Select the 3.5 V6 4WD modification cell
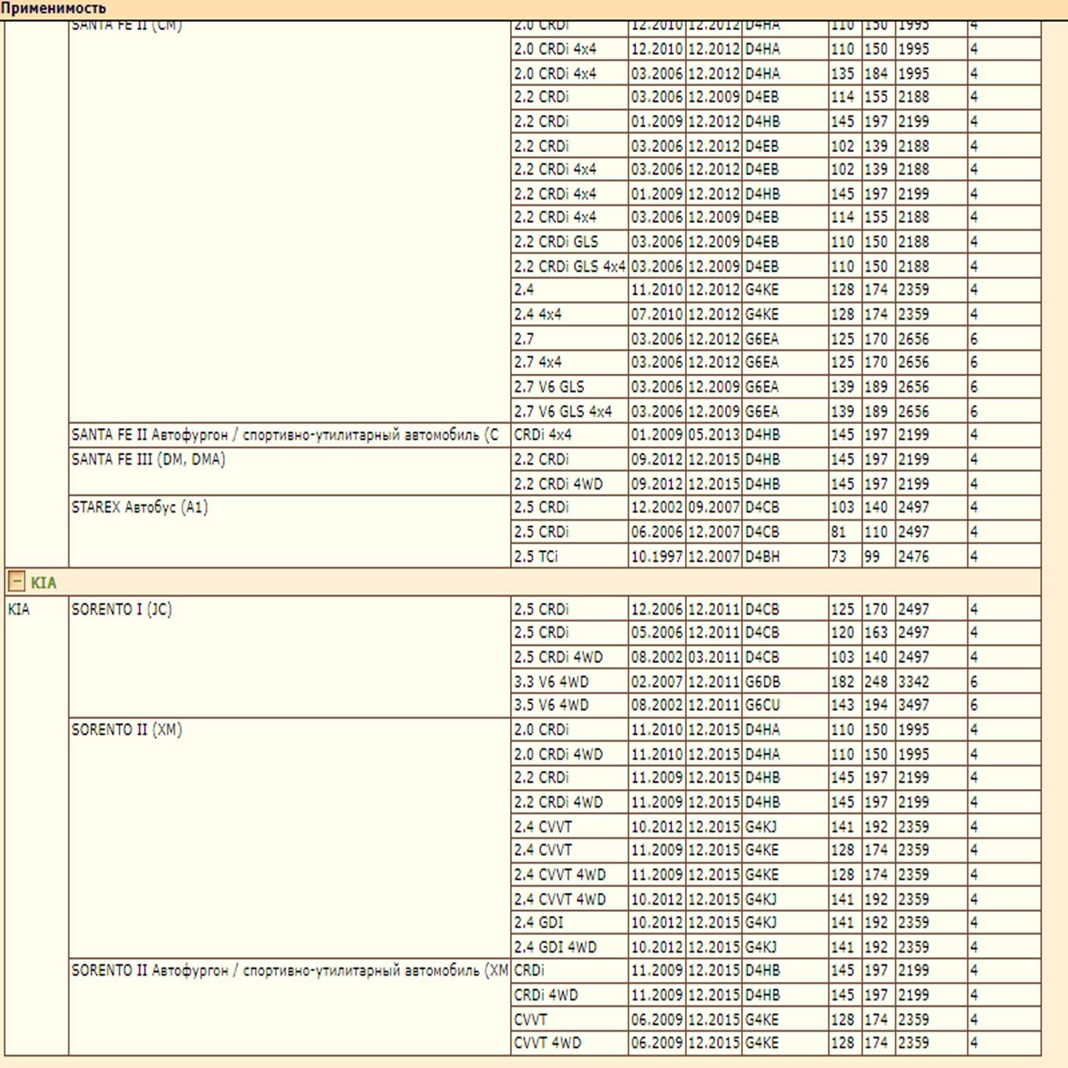 pyautogui.click(x=551, y=705)
